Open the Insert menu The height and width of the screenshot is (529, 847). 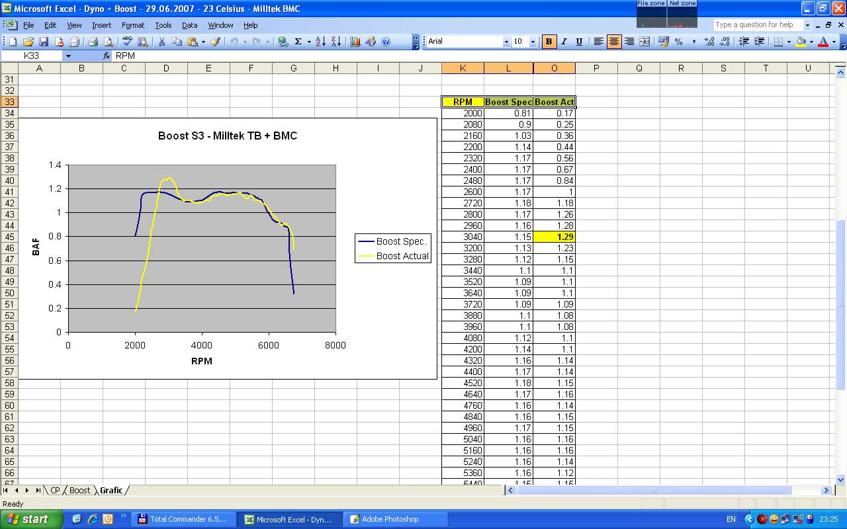(x=101, y=25)
